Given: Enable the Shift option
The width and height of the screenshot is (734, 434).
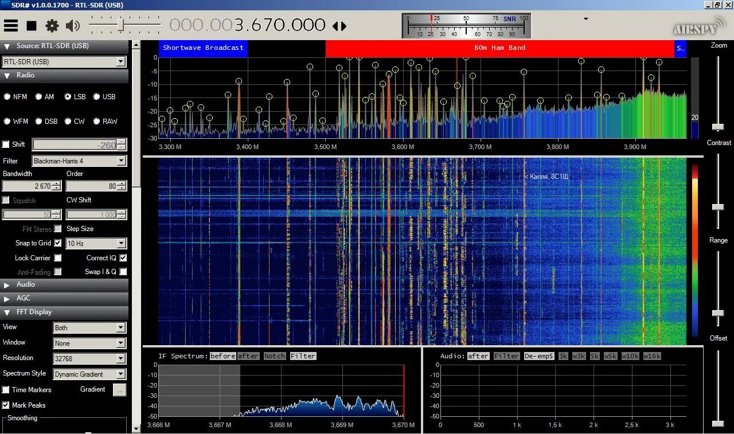Looking at the screenshot, I should tap(5, 144).
